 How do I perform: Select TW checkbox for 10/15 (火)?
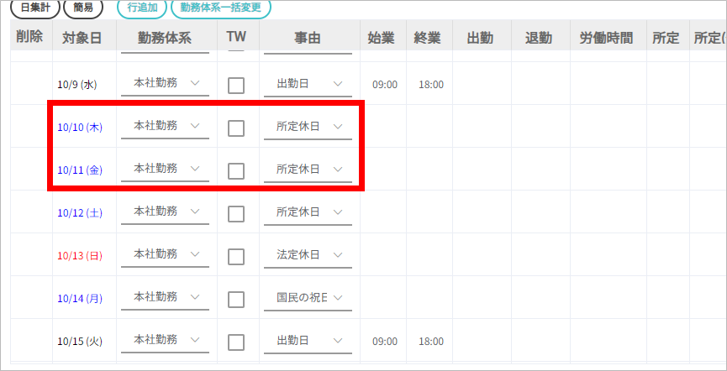236,342
